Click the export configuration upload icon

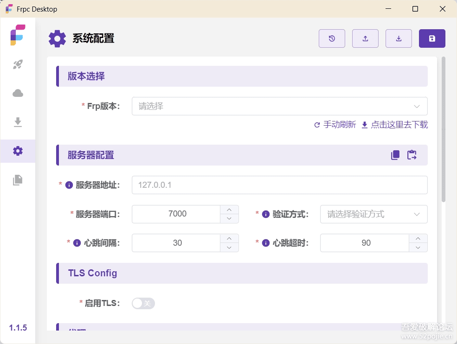pos(365,38)
